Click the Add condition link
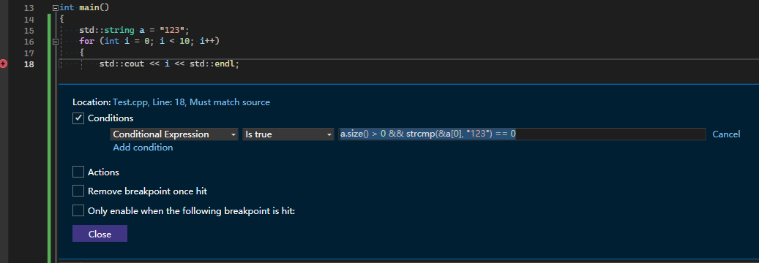This screenshot has width=759, height=263. coord(143,148)
